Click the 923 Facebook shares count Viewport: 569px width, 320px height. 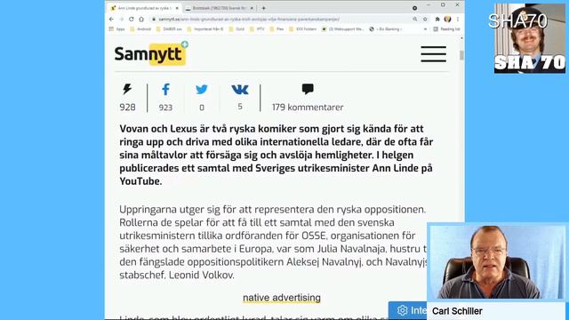tap(165, 108)
